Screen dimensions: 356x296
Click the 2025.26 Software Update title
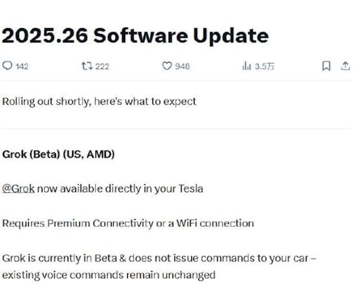click(135, 35)
